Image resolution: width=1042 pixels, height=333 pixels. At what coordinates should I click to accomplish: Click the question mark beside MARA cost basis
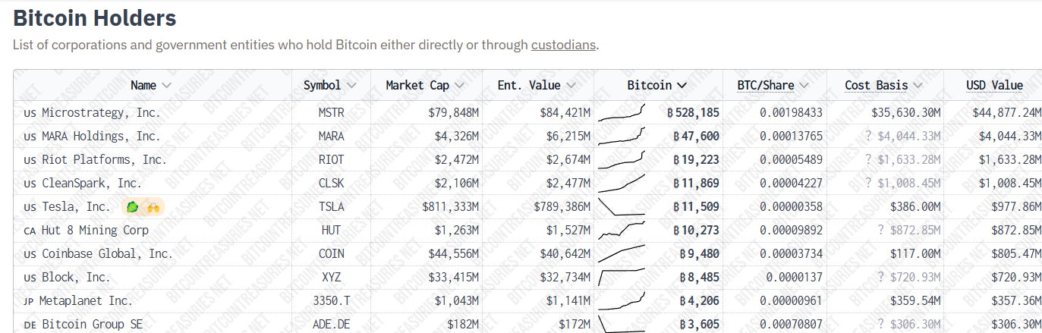tap(868, 137)
